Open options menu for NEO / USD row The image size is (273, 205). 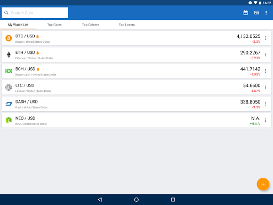pos(265,120)
